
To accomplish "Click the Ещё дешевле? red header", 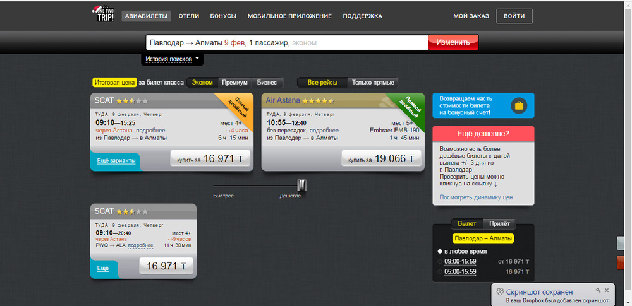I will coord(483,134).
